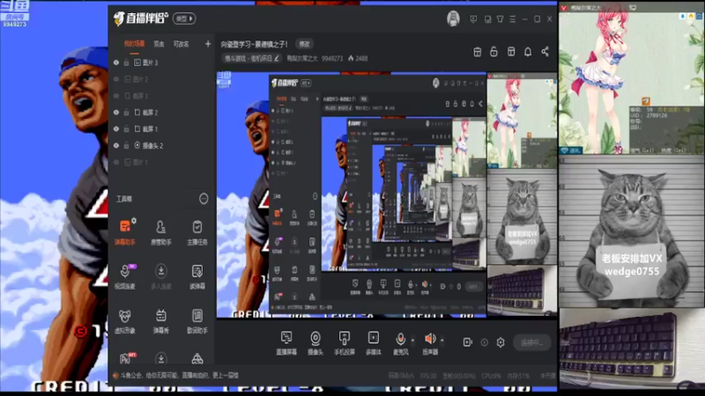
Task: Open the 工具箱 more options button
Action: (204, 199)
